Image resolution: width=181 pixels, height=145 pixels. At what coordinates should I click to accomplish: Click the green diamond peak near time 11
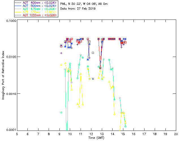81,55
